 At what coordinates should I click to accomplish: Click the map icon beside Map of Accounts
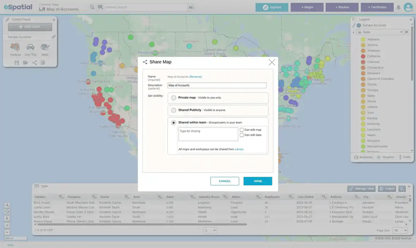click(42, 9)
